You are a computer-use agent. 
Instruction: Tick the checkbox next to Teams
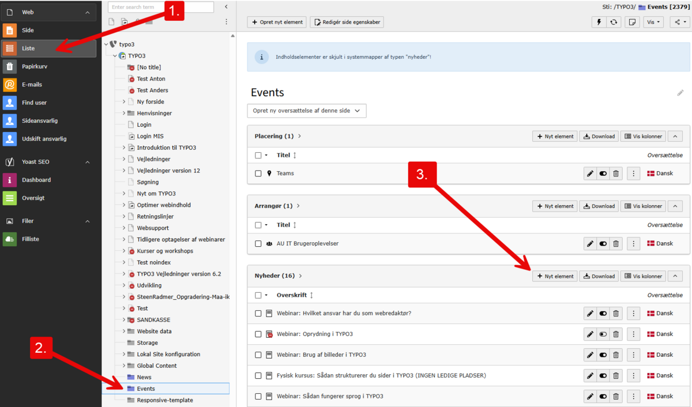tap(258, 174)
